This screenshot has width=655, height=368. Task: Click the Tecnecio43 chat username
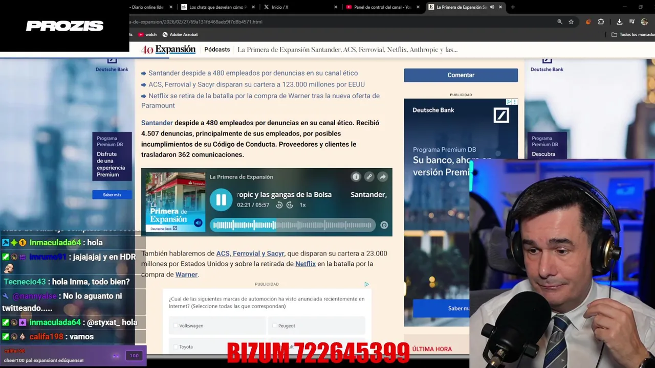25,282
